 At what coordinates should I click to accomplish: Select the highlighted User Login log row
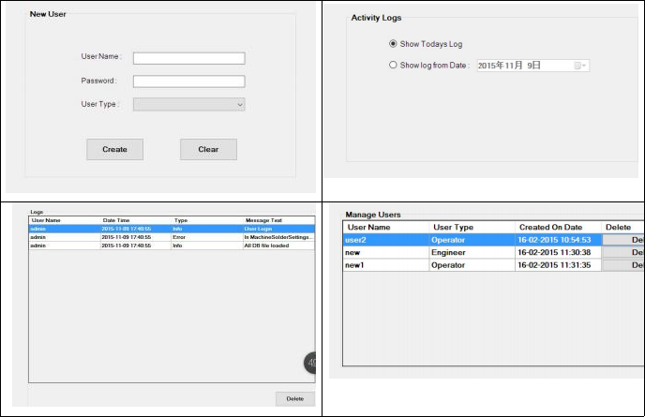click(x=172, y=228)
